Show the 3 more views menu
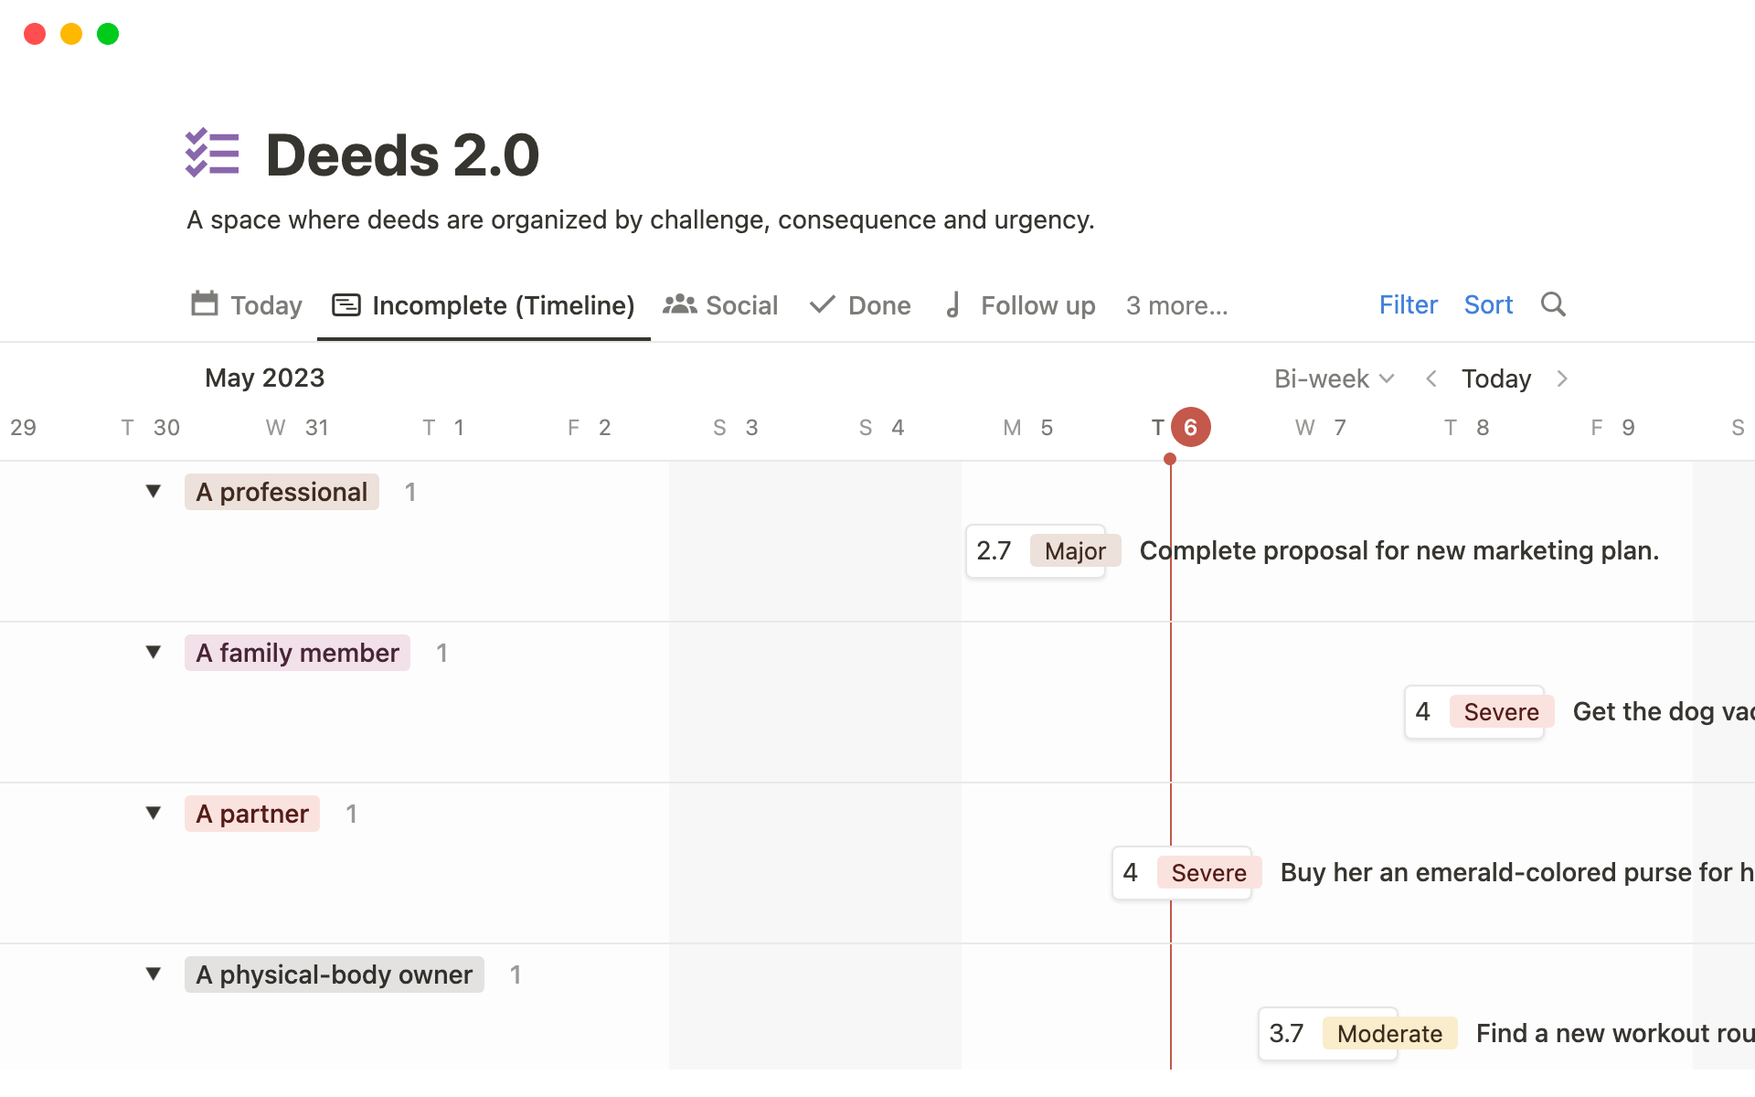Viewport: 1755px width, 1097px height. click(1176, 305)
